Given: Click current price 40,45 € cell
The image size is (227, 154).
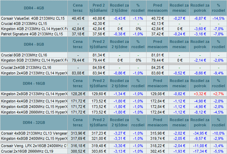Looking at the screenshot, I should point(78,18).
